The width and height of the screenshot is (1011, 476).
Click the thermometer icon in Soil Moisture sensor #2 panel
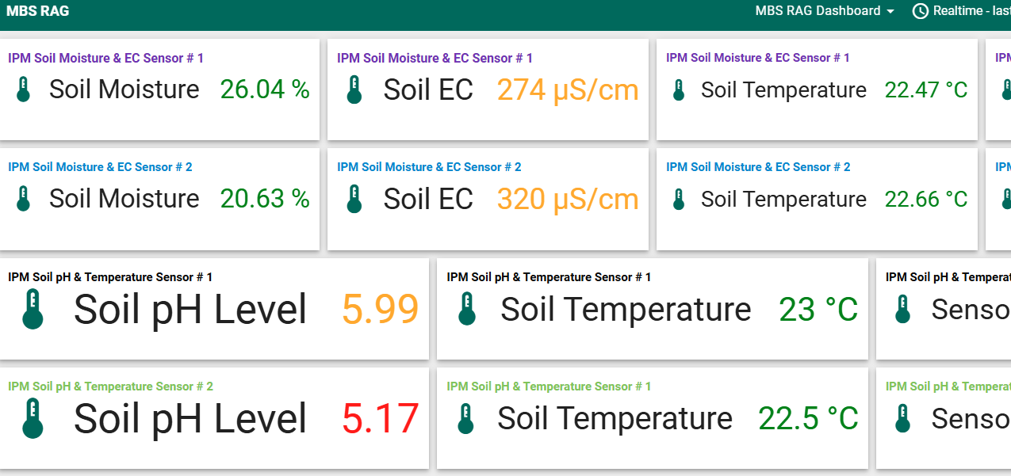point(23,199)
